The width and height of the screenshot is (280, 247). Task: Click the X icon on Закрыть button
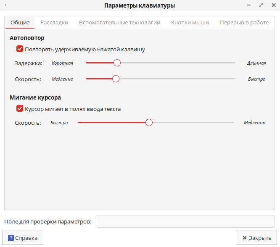pyautogui.click(x=244, y=238)
